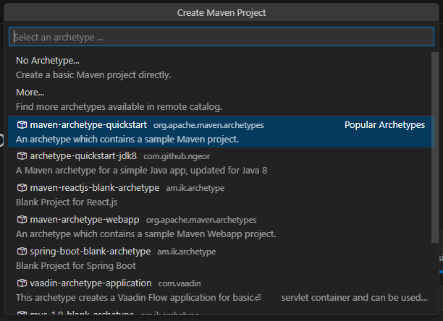Click the com.github.ngeor group ID text

tap(177, 156)
